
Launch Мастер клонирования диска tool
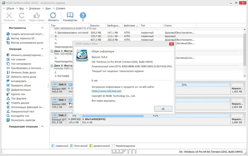click(25, 43)
